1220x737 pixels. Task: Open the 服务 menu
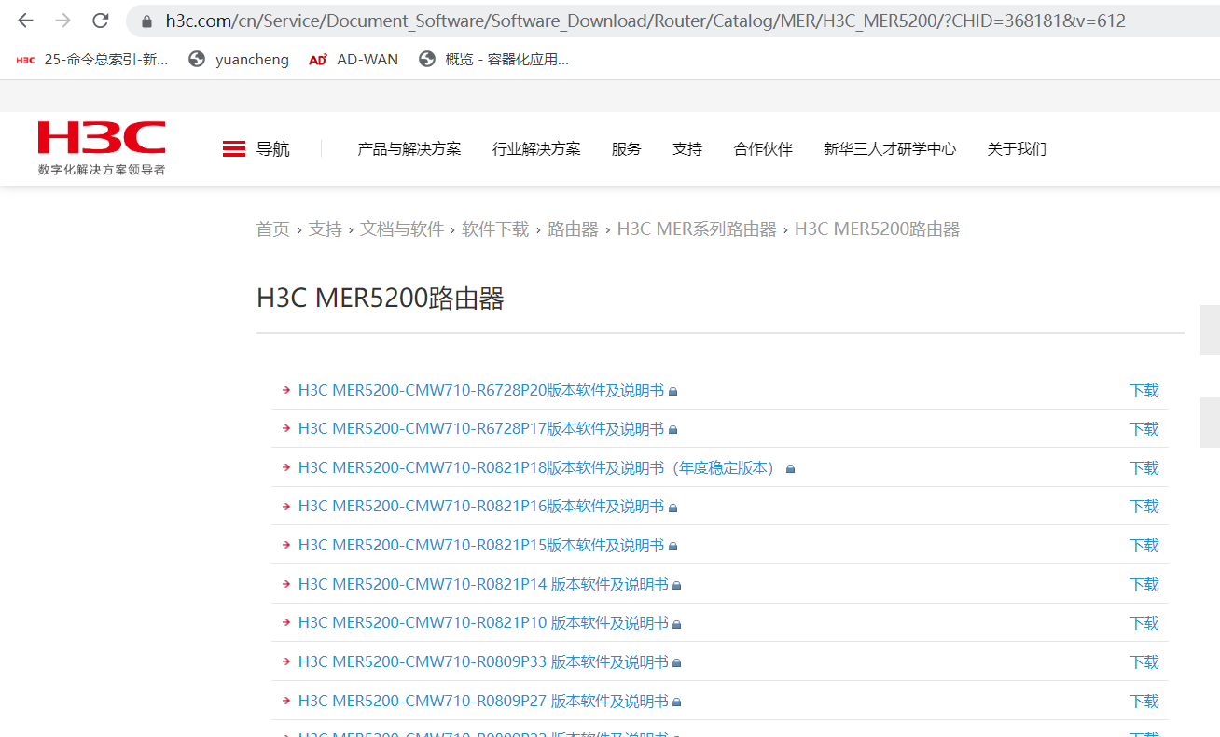tap(627, 149)
